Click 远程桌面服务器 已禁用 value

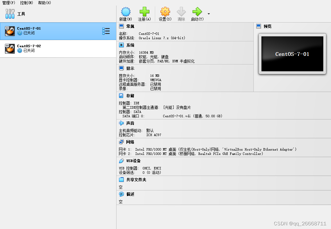click(x=155, y=84)
